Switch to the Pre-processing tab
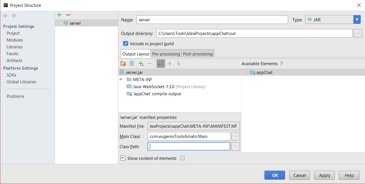The width and height of the screenshot is (365, 184). point(166,54)
